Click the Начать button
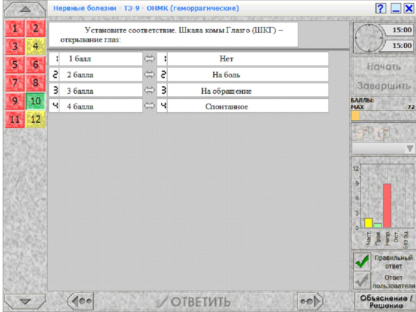Image resolution: width=416 pixels, height=312 pixels. (384, 66)
